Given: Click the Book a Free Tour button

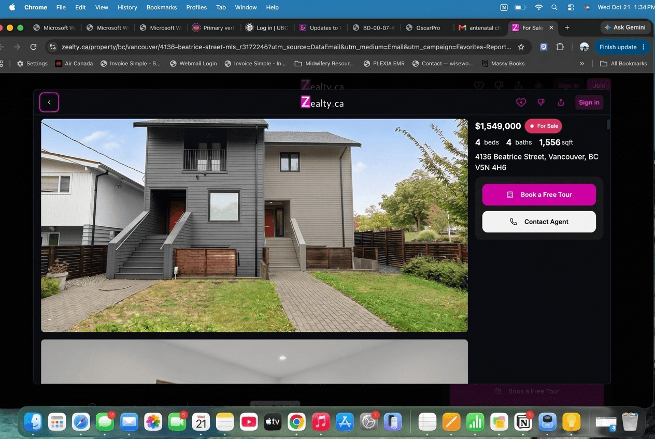Looking at the screenshot, I should coord(539,195).
